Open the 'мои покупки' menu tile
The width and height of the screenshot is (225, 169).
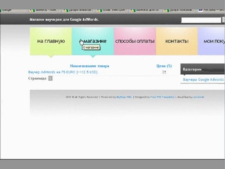click(x=211, y=41)
